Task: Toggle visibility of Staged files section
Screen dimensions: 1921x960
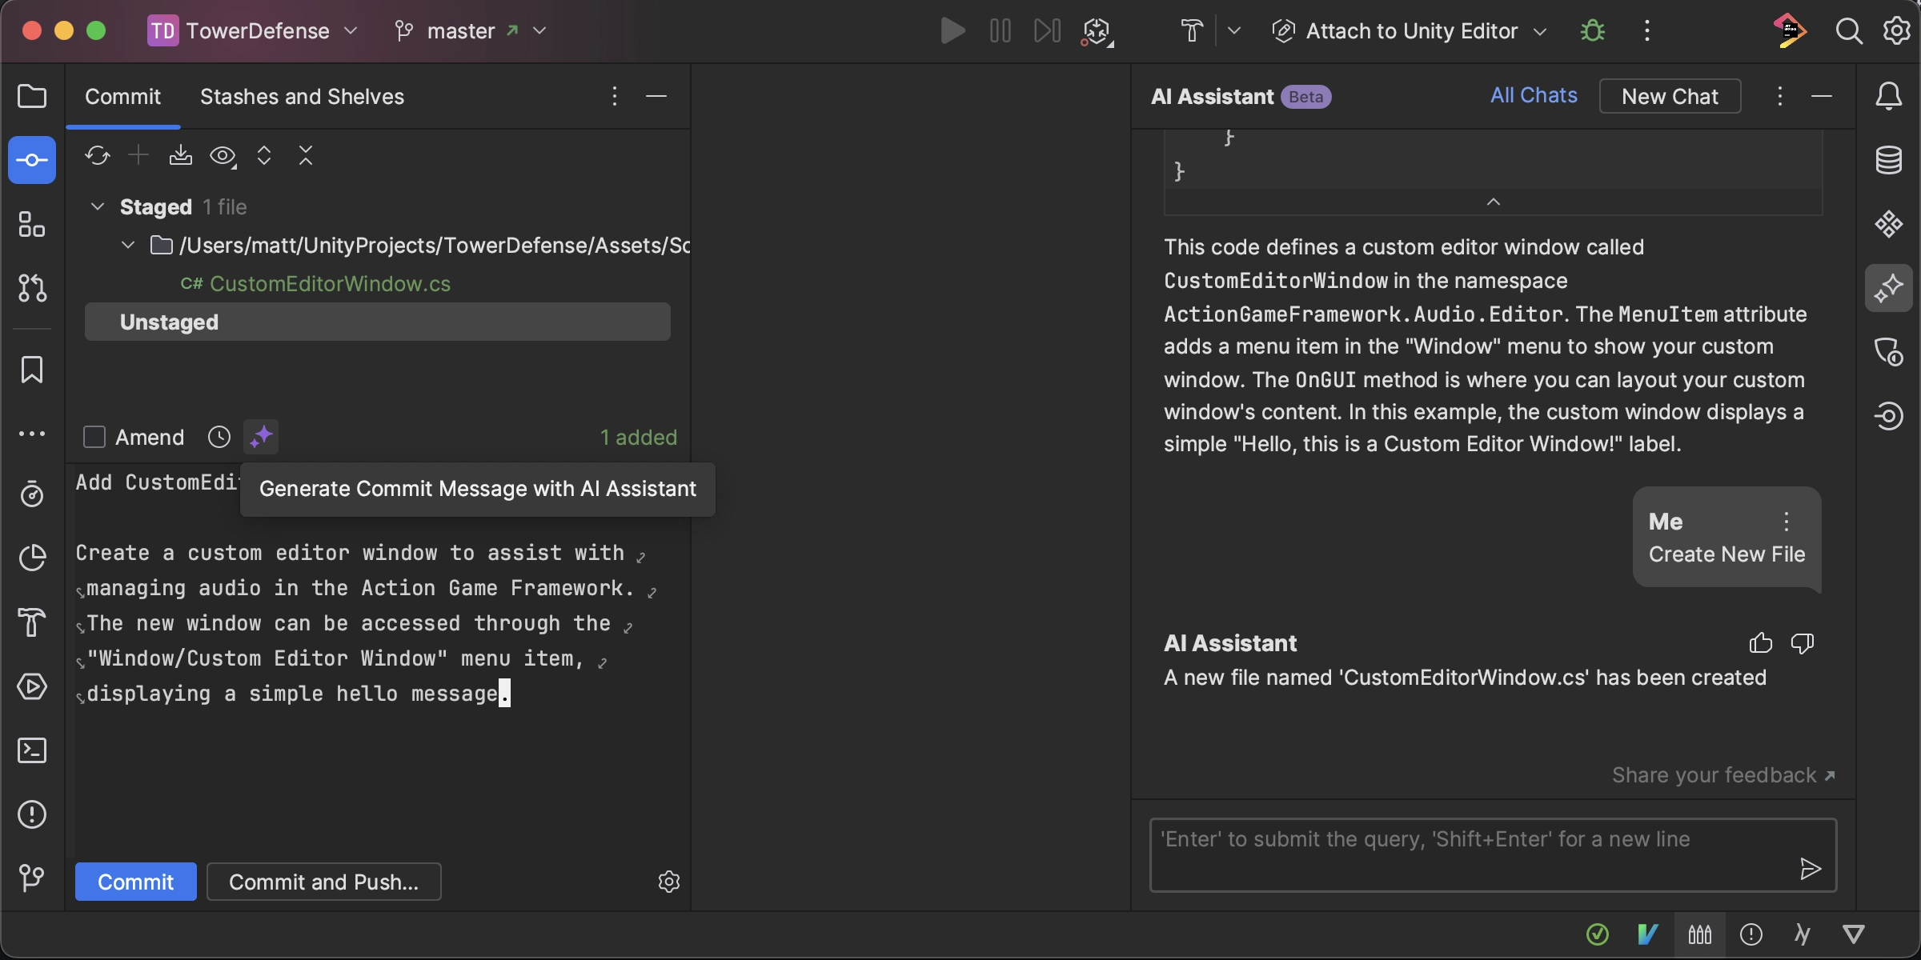Action: coord(97,206)
